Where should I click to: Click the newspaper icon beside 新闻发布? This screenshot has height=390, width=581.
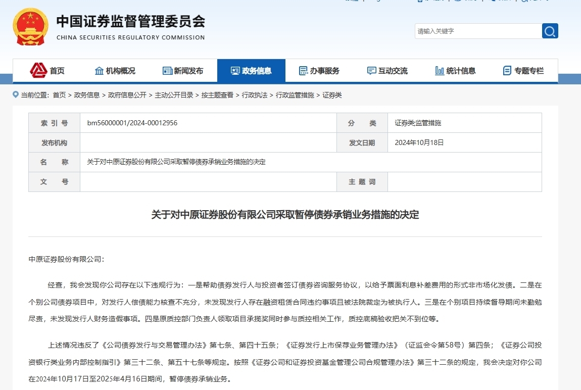coord(167,71)
